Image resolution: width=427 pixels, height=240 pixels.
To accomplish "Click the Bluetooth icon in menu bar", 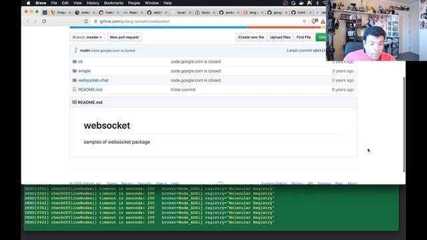I will [318, 3].
